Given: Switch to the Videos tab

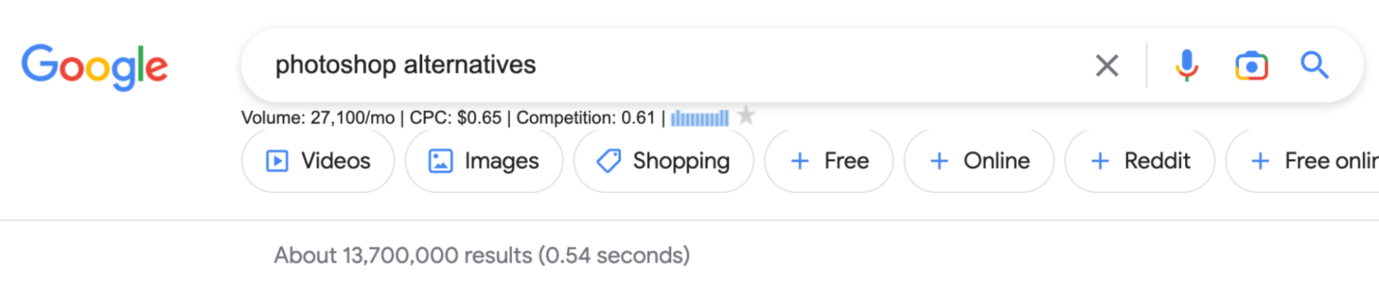Looking at the screenshot, I should [335, 161].
